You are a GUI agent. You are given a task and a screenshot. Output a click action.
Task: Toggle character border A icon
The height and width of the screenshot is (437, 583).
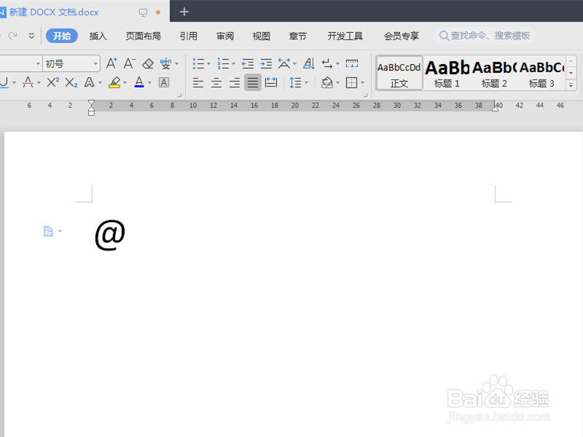pos(164,82)
